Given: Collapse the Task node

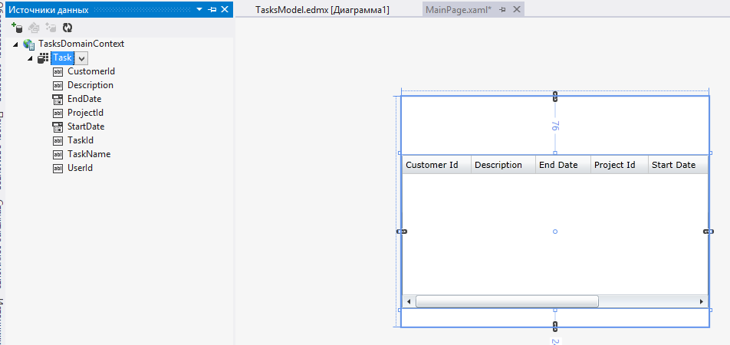Looking at the screenshot, I should (31, 58).
